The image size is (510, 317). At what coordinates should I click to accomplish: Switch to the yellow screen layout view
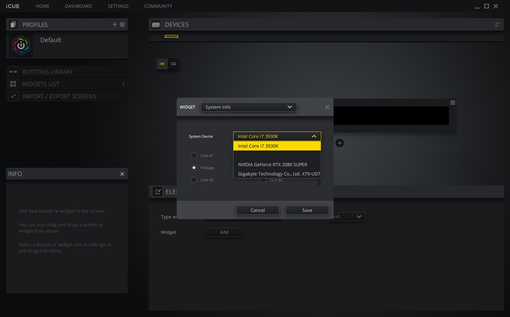(162, 64)
